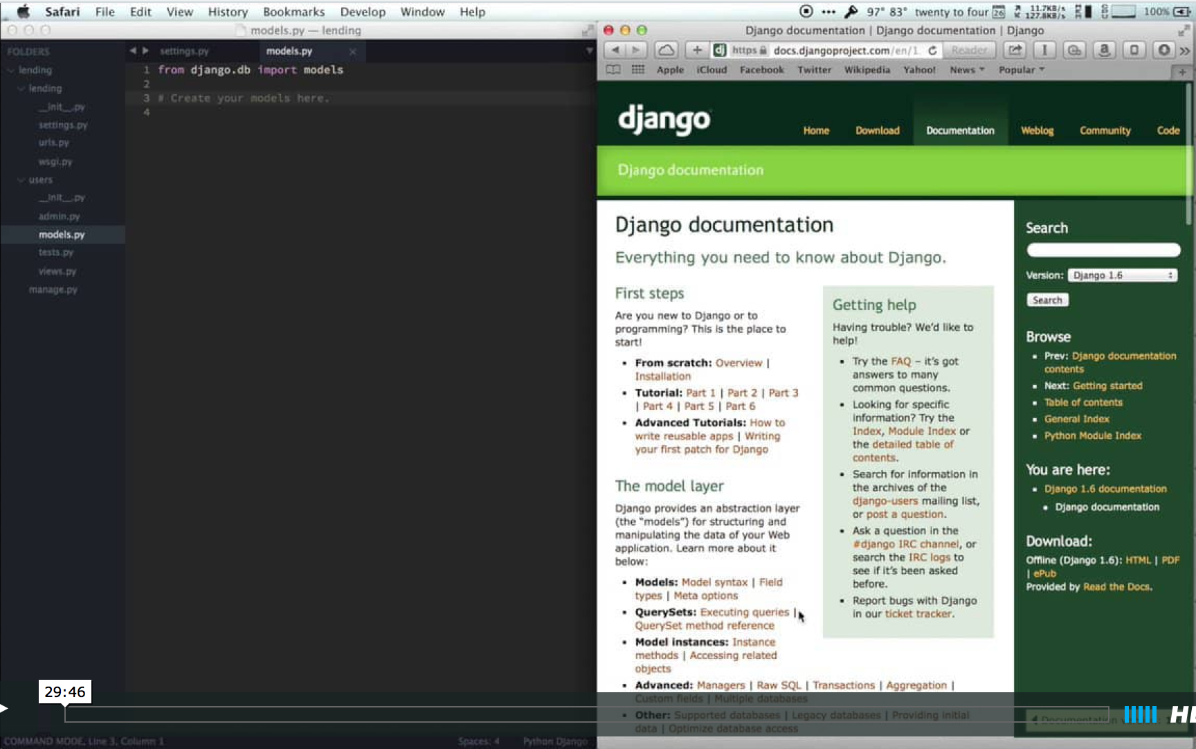1196x749 pixels.
Task: Open views.py in the file tree
Action: pyautogui.click(x=57, y=271)
